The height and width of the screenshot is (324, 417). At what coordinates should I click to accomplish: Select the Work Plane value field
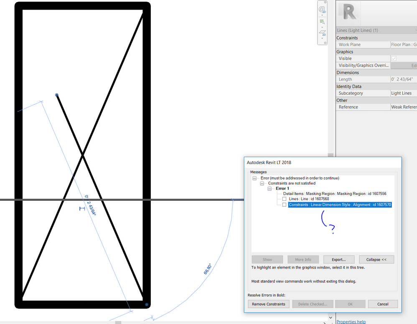point(404,45)
